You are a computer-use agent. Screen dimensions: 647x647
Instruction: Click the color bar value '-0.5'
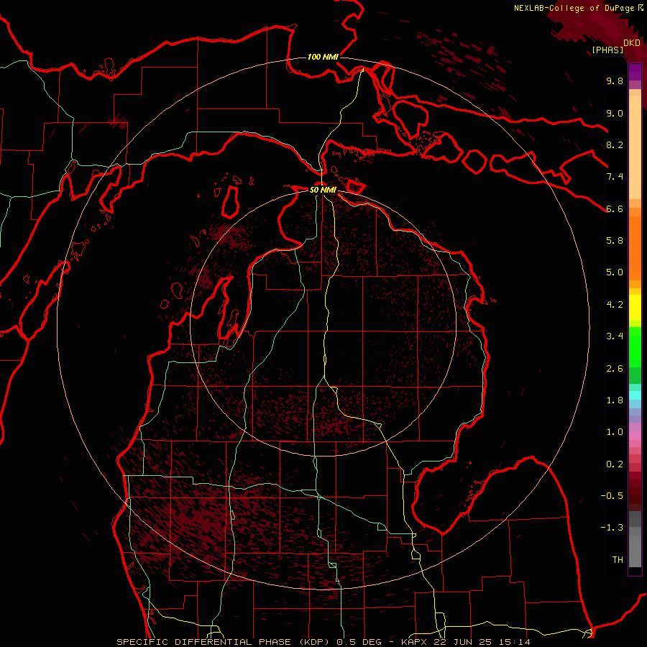coord(612,496)
